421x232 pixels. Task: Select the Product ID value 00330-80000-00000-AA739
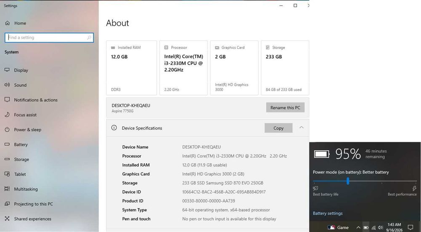coord(209,201)
